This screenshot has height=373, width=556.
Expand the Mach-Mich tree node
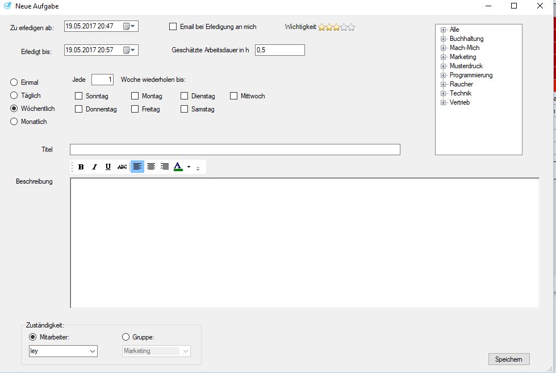pyautogui.click(x=443, y=48)
